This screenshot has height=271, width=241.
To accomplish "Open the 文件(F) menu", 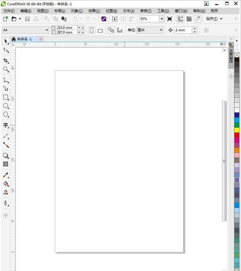I will click(x=9, y=11).
